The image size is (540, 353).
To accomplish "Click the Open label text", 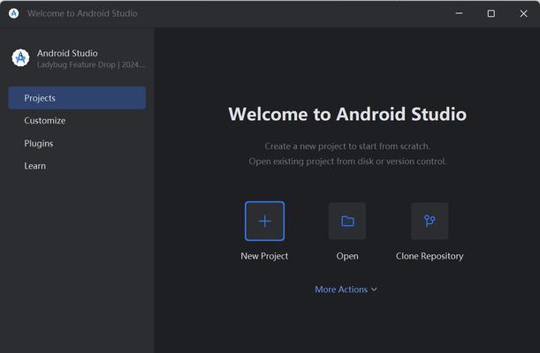I will pos(347,256).
